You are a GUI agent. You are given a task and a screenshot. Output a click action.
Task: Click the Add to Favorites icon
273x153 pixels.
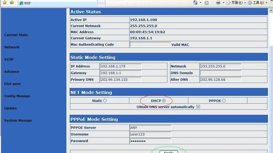coord(12,3)
